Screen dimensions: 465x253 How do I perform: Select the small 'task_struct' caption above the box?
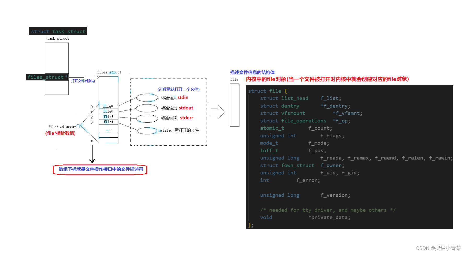pyautogui.click(x=58, y=38)
